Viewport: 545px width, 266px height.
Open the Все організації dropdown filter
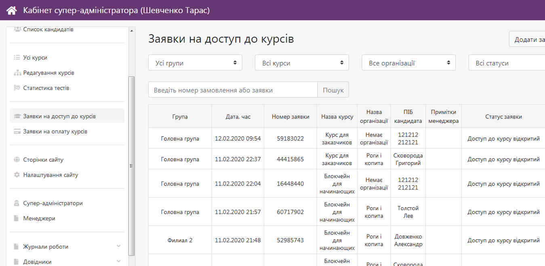point(408,63)
